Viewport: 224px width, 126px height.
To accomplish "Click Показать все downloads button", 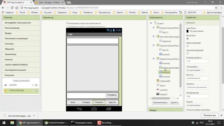I will pos(210,115).
